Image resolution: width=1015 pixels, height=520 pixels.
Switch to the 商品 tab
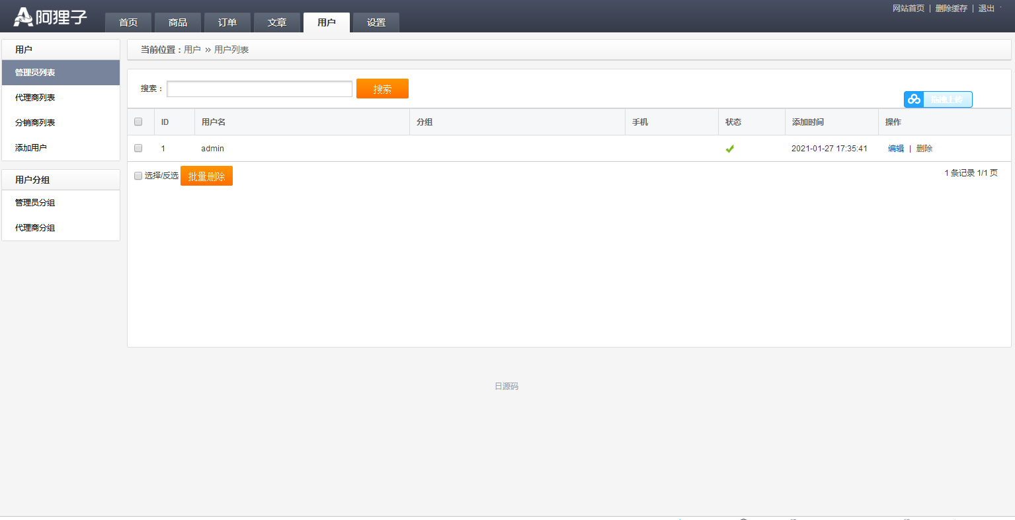point(177,22)
